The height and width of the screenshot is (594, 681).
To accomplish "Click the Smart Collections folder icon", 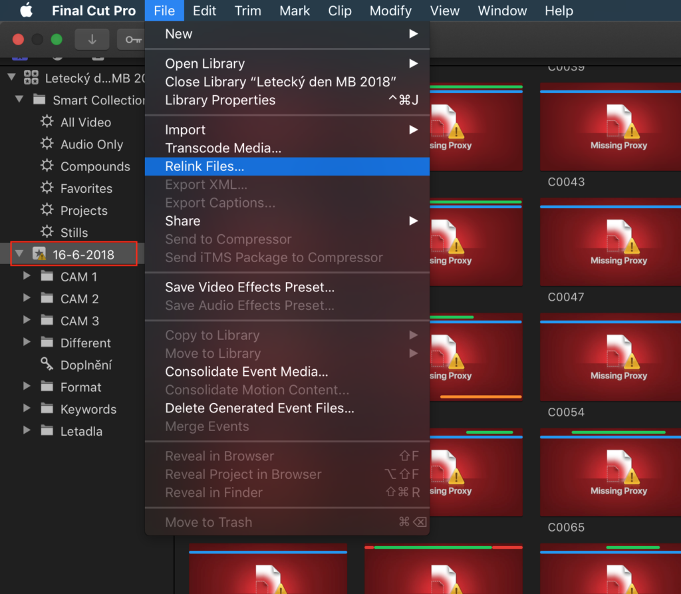I will click(39, 100).
